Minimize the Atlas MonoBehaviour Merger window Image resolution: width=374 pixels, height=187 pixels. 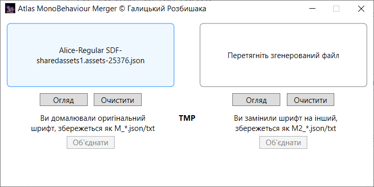[312, 9]
